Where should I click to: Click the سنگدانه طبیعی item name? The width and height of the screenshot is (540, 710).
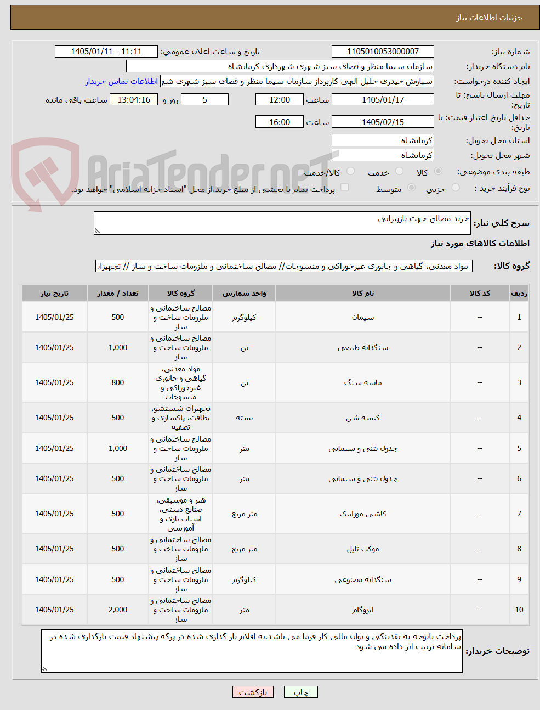coord(363,347)
